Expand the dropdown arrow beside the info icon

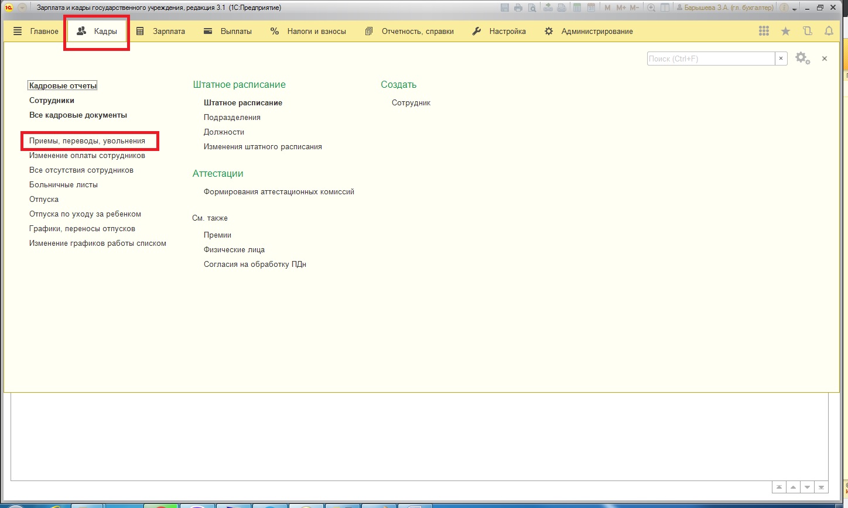pos(795,9)
